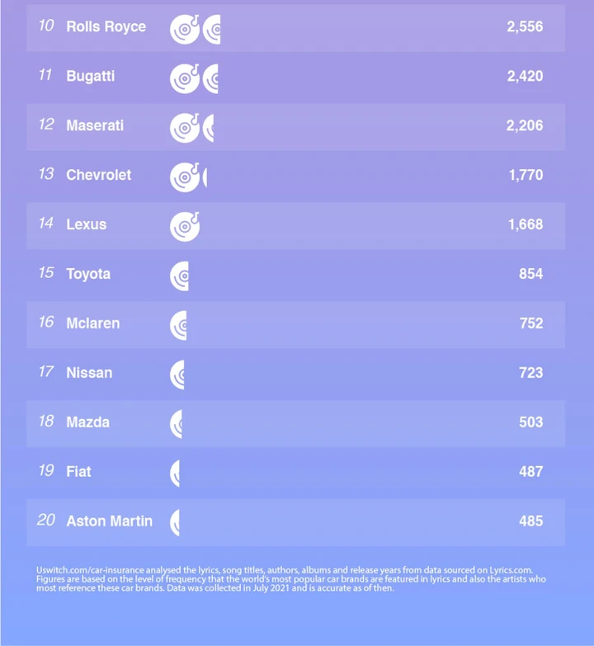
Task: Click the Fiat brand name
Action: [78, 471]
